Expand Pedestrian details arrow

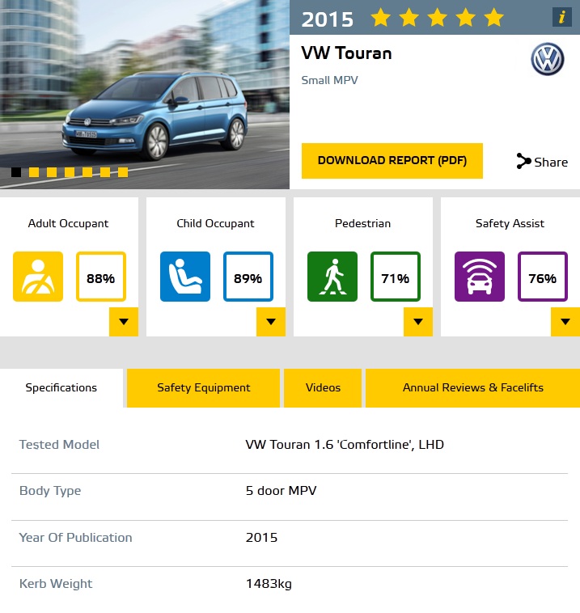point(418,322)
